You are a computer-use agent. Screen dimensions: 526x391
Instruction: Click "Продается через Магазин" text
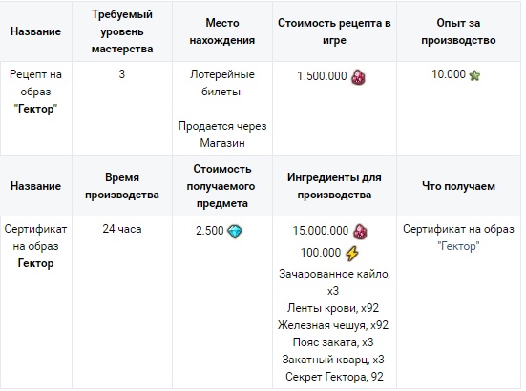[222, 134]
